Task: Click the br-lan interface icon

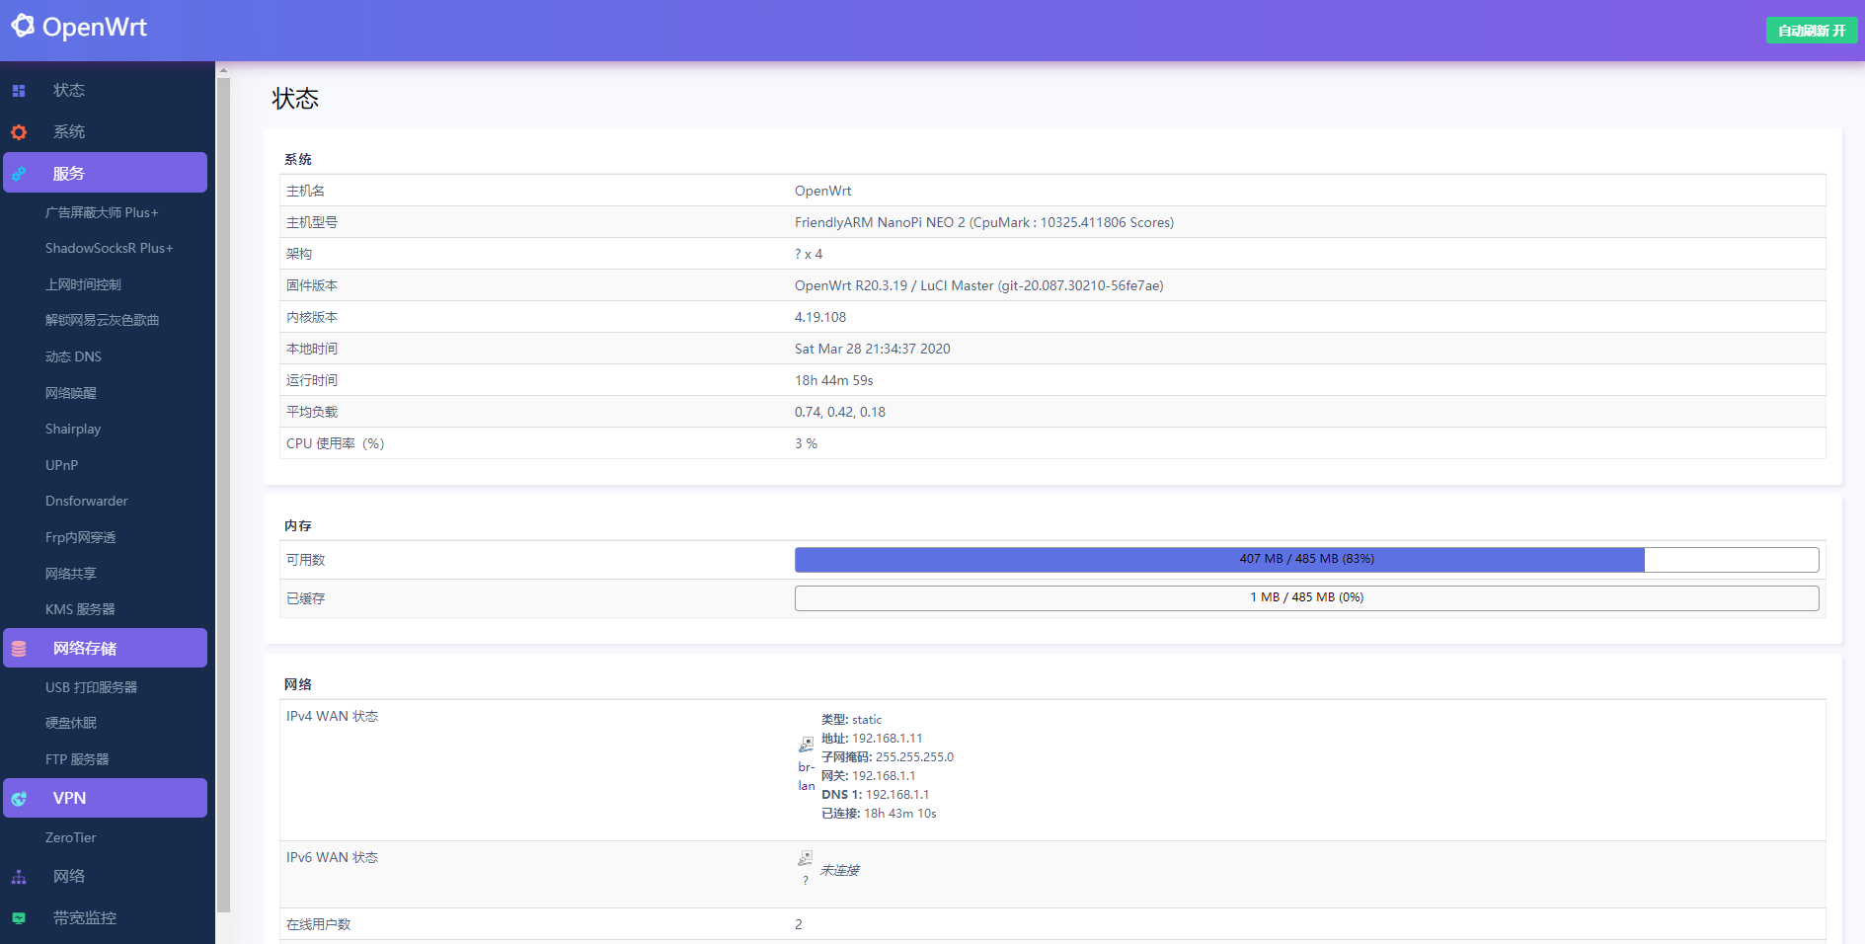Action: coord(806,745)
